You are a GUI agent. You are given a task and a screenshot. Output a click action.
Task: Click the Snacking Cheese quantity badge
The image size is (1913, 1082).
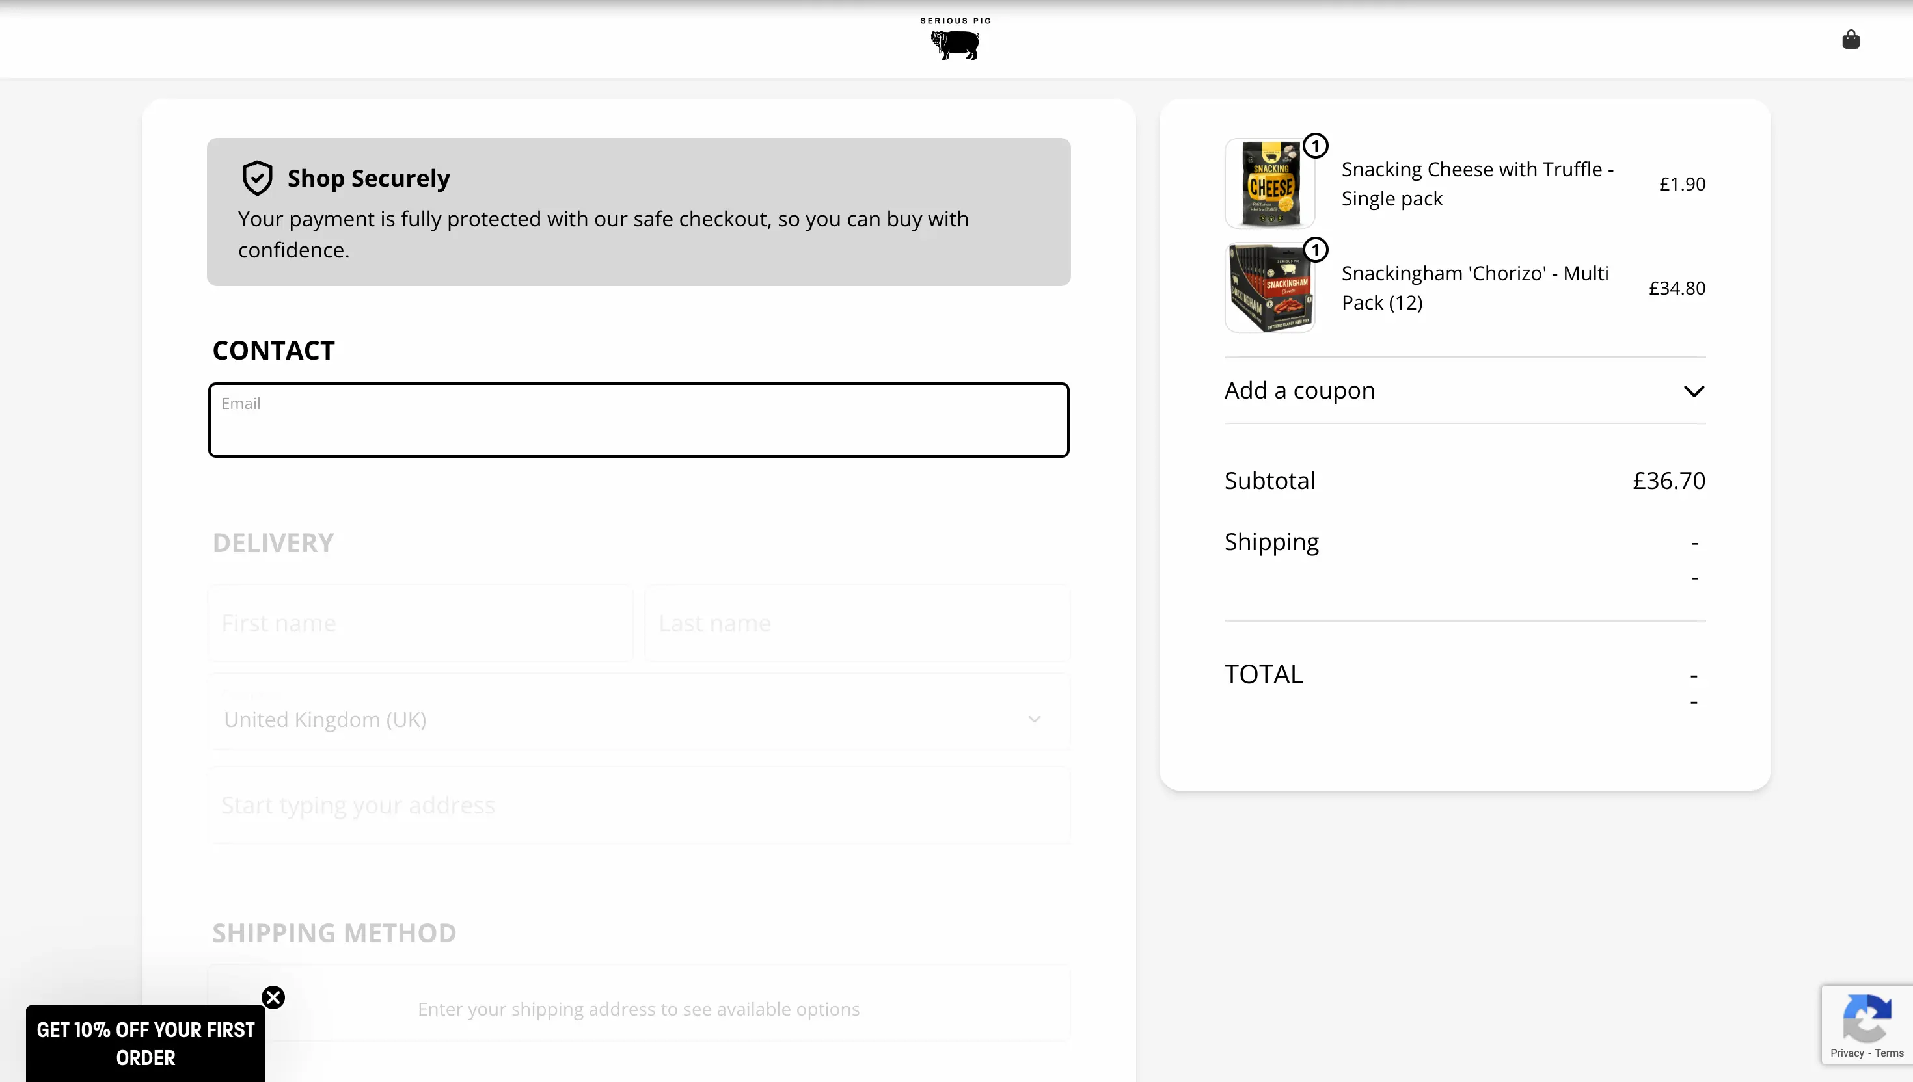click(x=1316, y=146)
